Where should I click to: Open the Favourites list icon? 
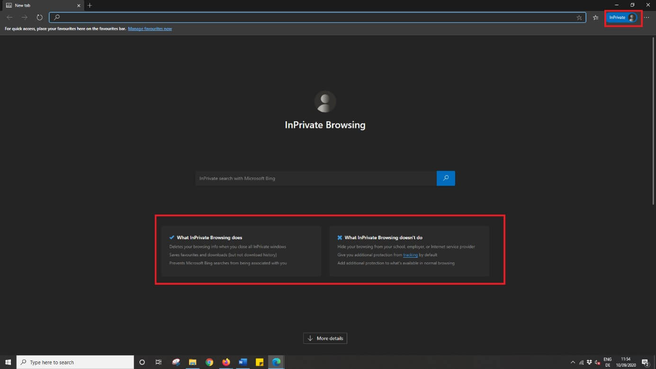point(595,18)
